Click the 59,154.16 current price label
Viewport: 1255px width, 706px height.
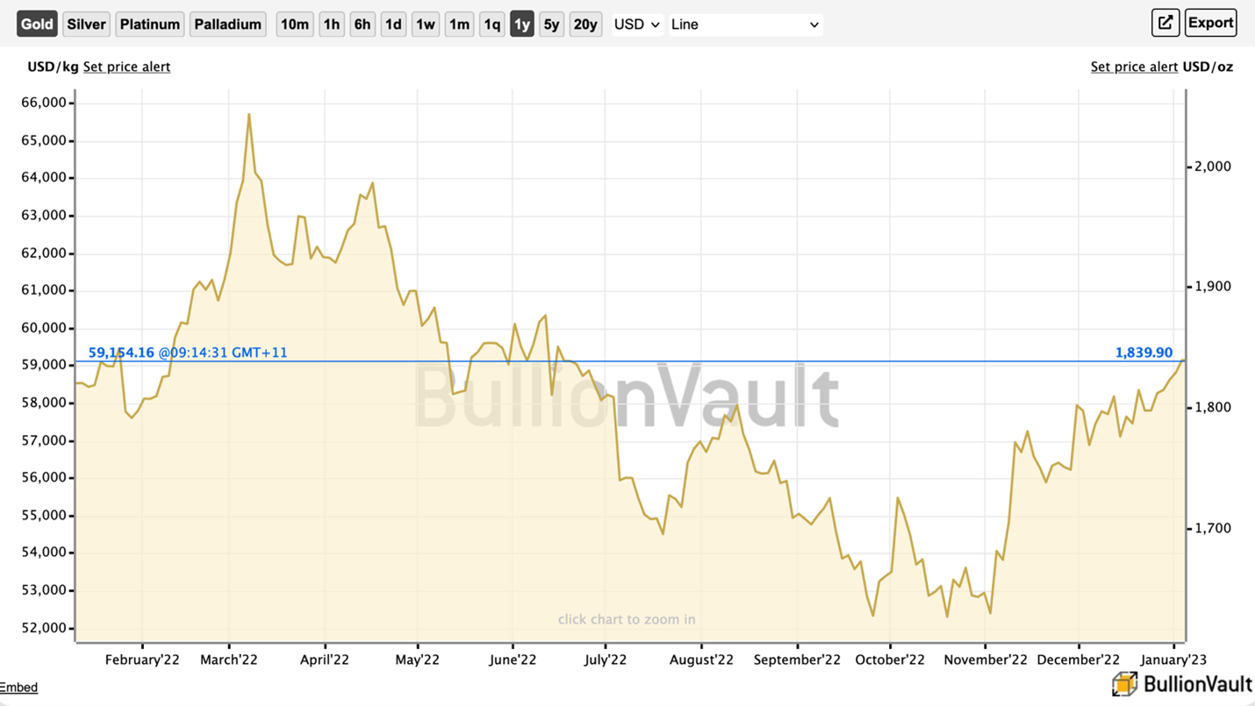[x=121, y=353]
